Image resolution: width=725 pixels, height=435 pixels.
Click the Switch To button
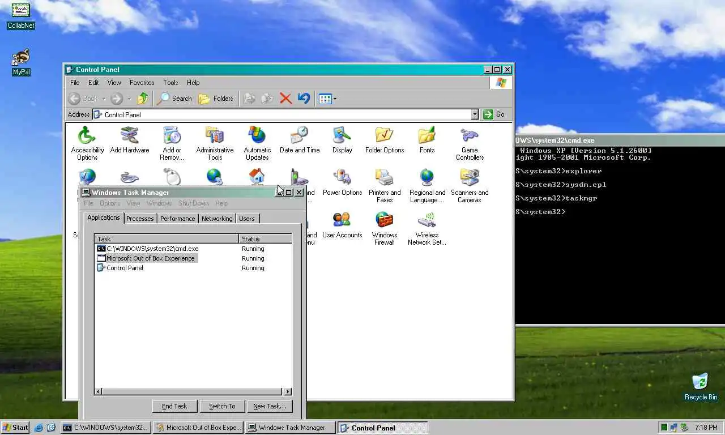pos(222,406)
